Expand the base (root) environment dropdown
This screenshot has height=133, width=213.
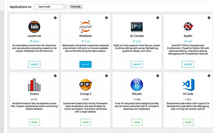tap(50, 6)
